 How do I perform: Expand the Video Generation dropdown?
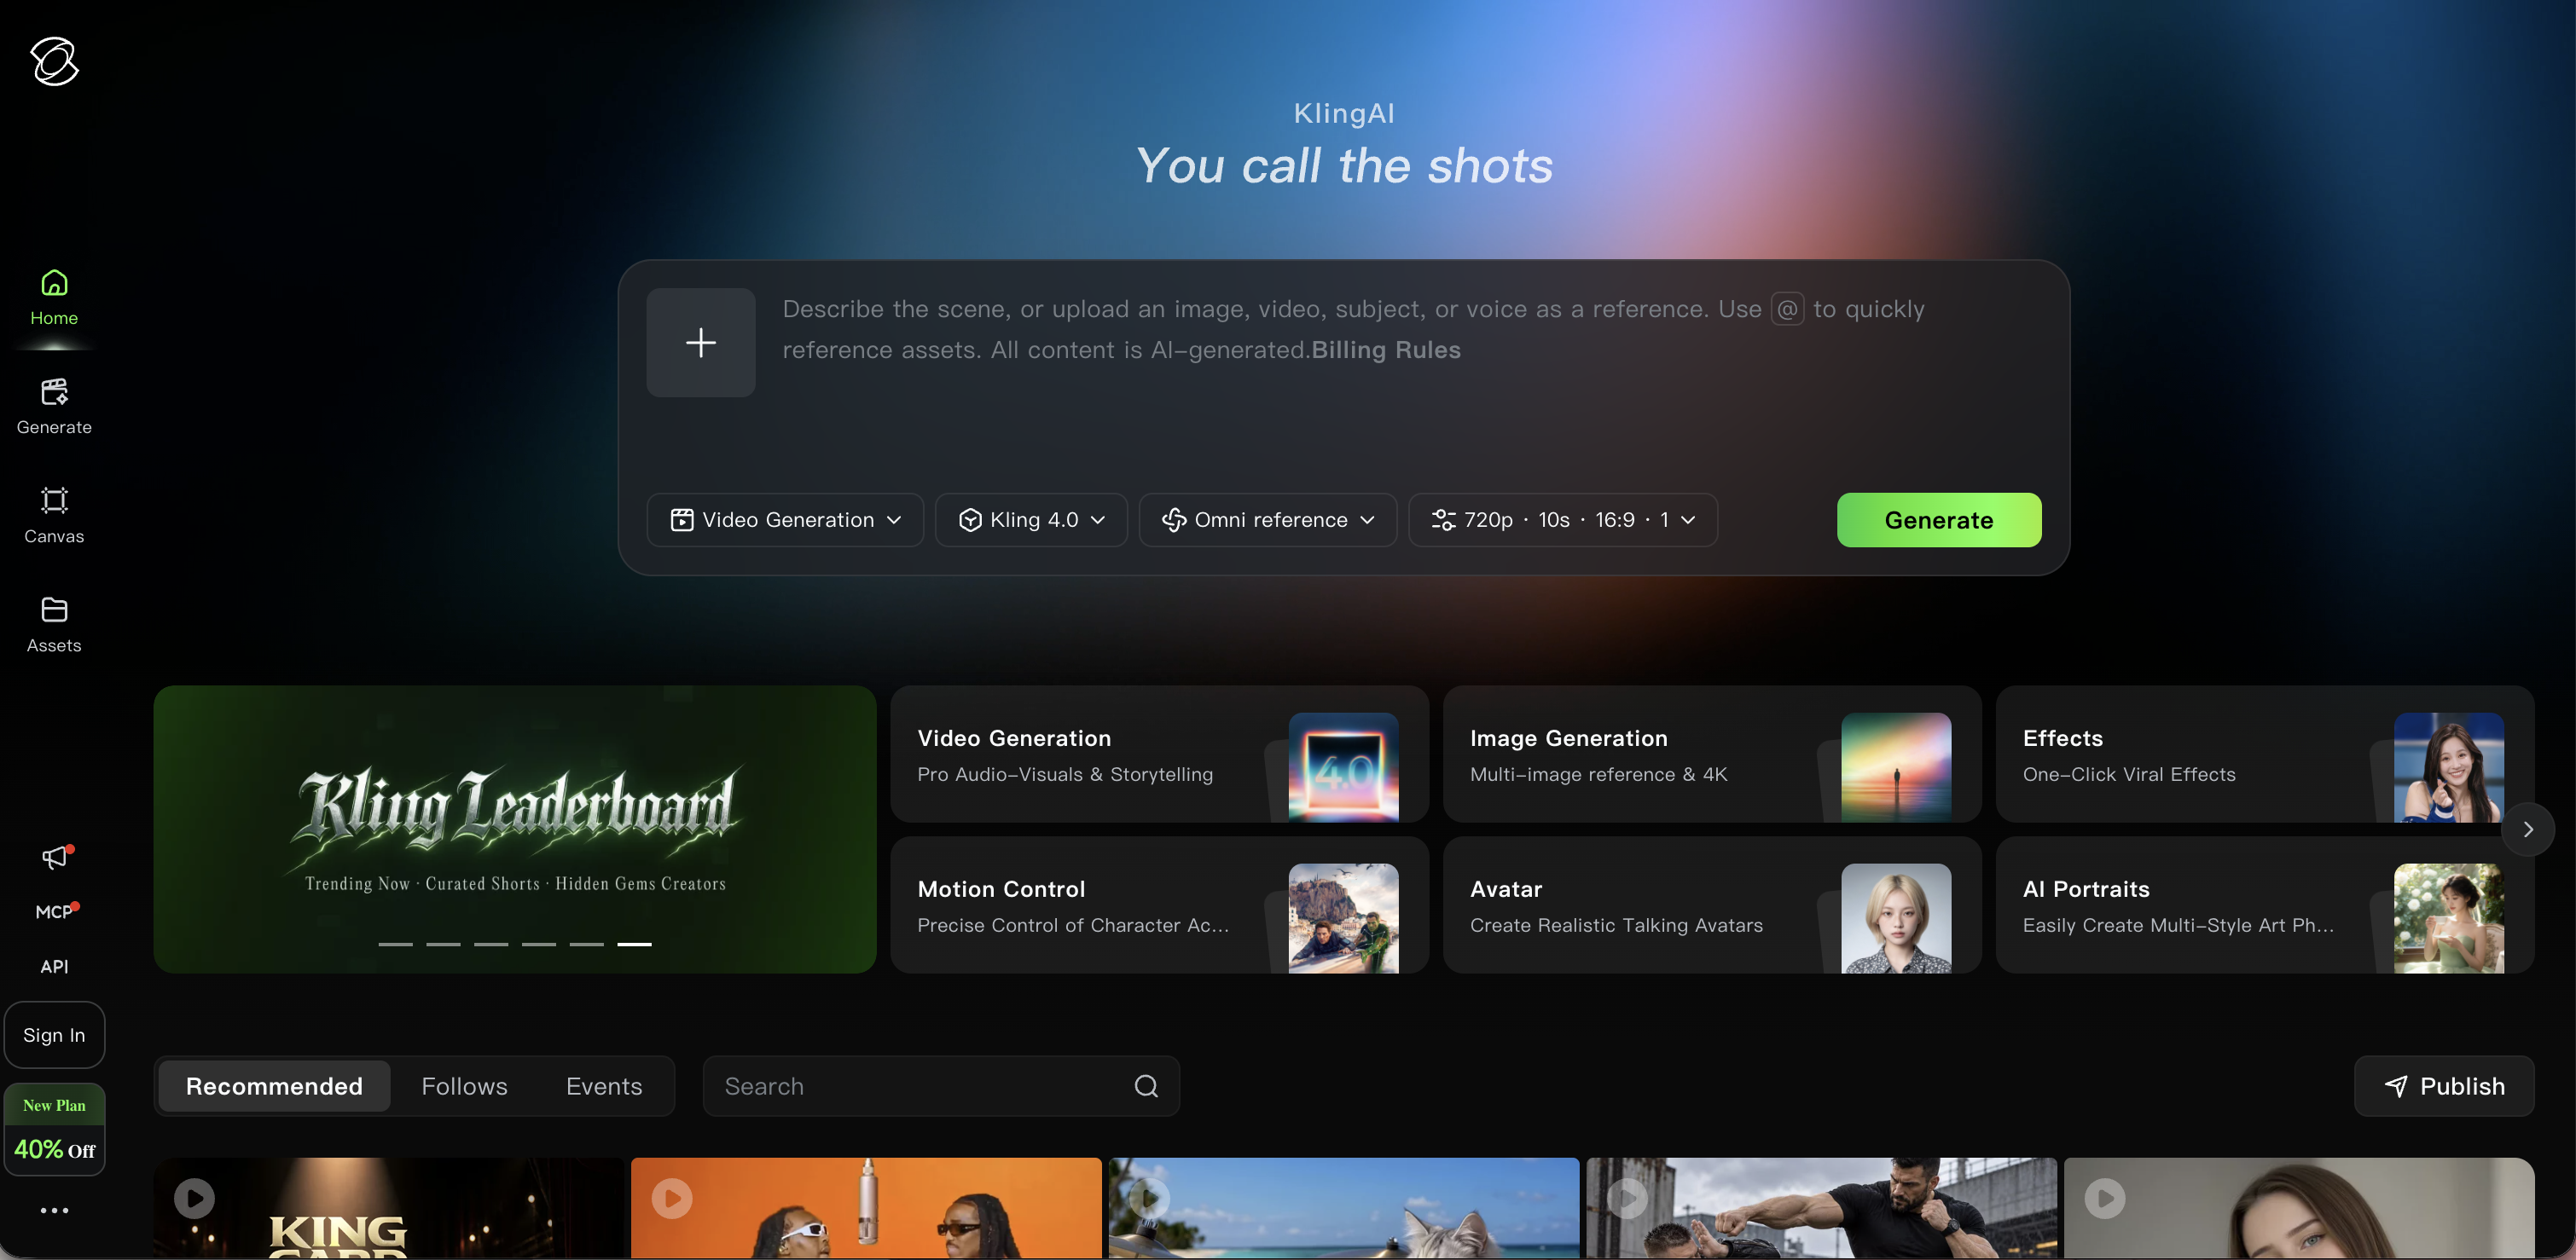click(785, 519)
